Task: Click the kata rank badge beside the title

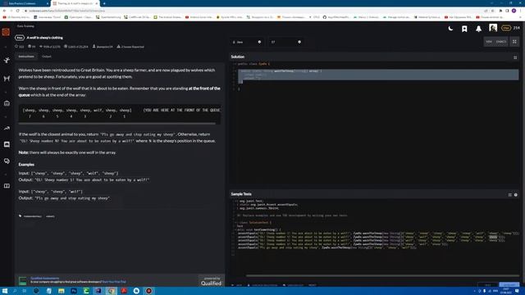Action: point(20,38)
